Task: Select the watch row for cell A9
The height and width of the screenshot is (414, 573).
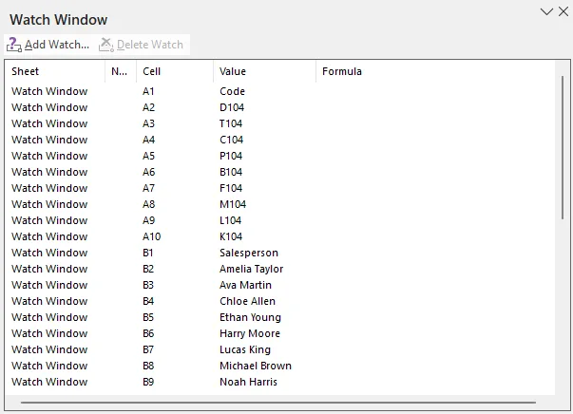Action: tap(279, 220)
